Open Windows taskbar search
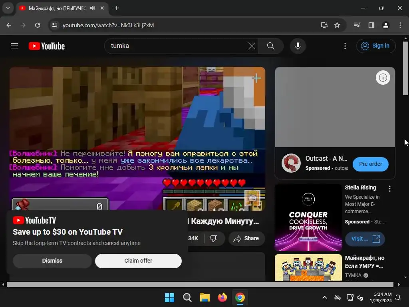The width and height of the screenshot is (409, 307). 187,297
